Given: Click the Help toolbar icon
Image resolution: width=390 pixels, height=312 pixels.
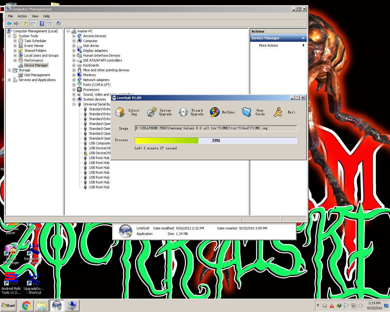Looking at the screenshot, I should 42,23.
